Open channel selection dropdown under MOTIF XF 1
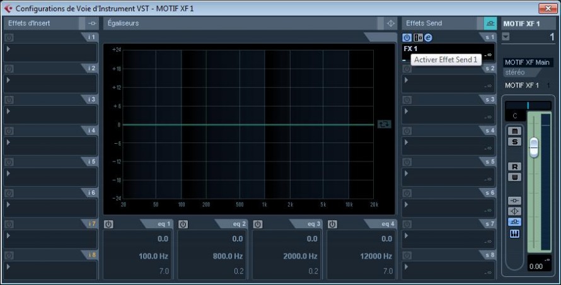561x285 pixels. (x=506, y=37)
